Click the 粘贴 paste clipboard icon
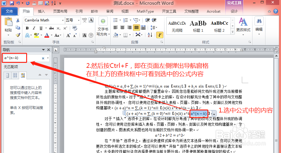The height and width of the screenshot is (153, 281). point(8,22)
